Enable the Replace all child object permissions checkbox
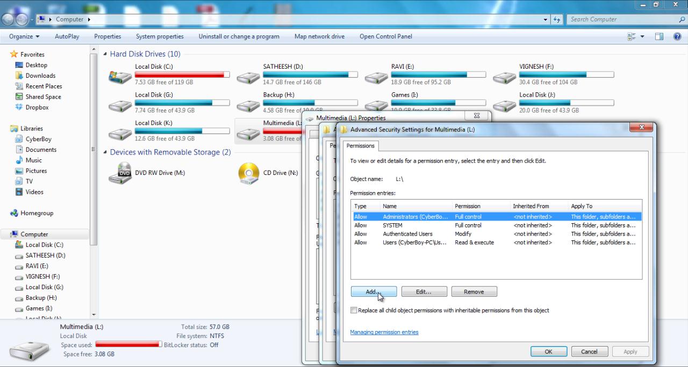The height and width of the screenshot is (367, 688). pos(354,310)
